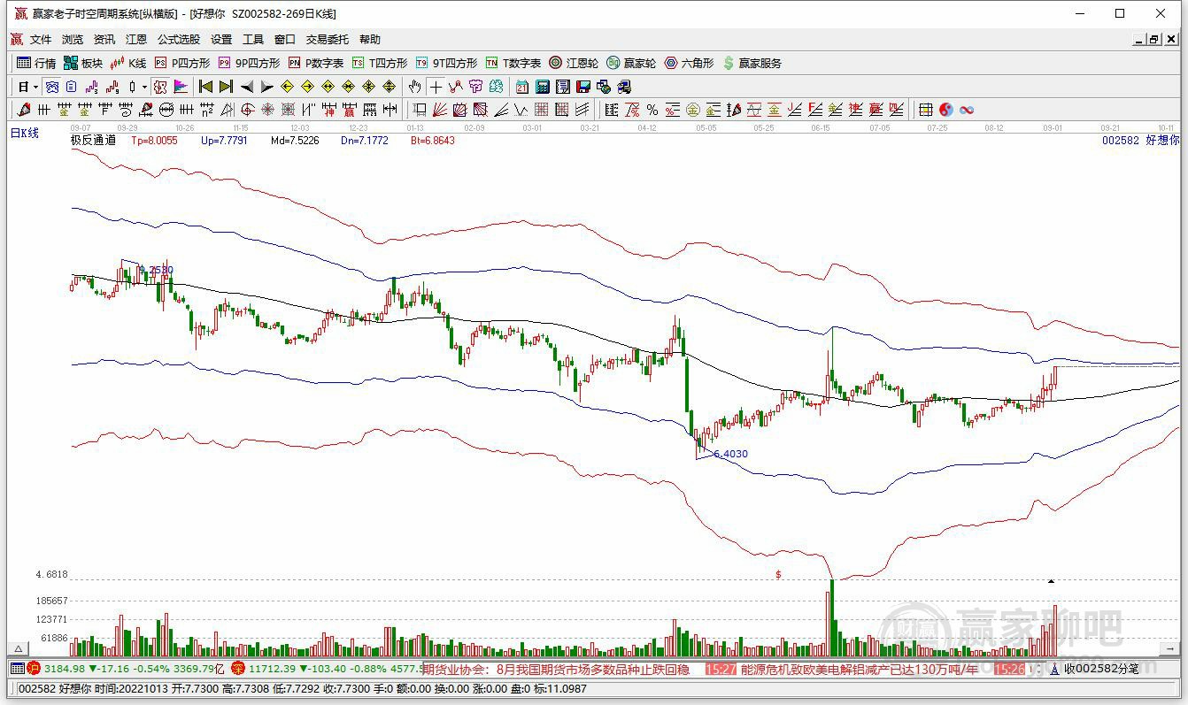
Task: Click the yellow grid table icon
Action: [x=925, y=110]
